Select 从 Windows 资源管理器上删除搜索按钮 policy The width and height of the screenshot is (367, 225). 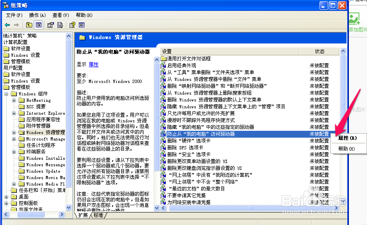[x=210, y=93]
